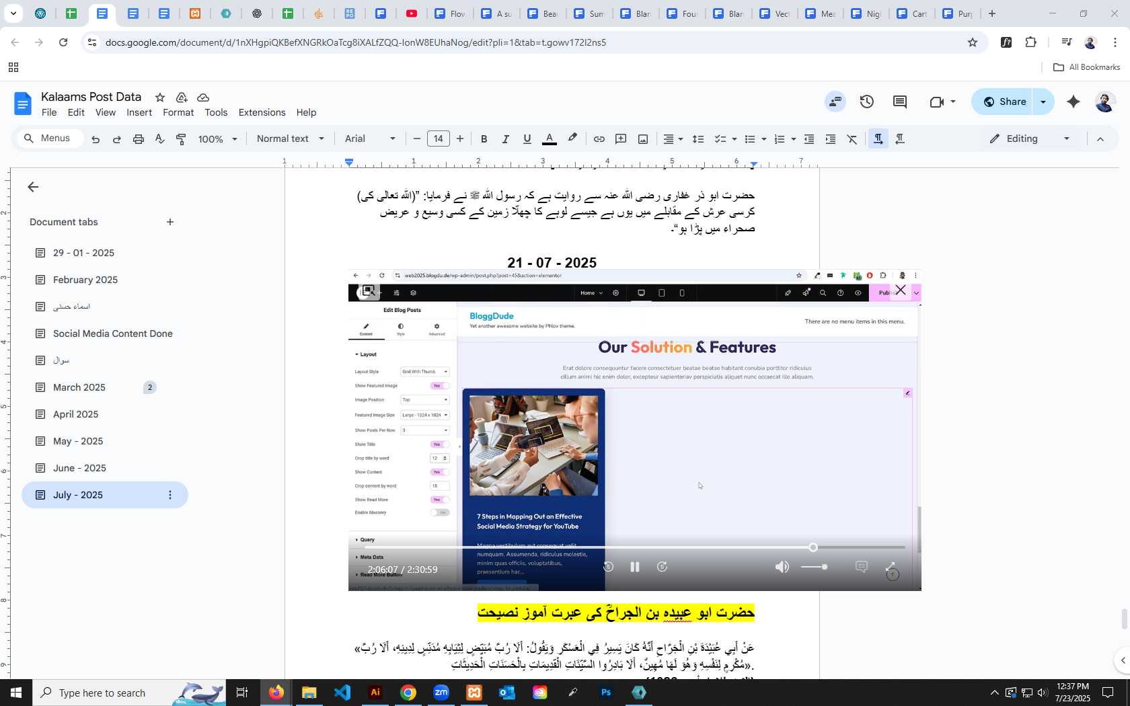Image resolution: width=1130 pixels, height=706 pixels.
Task: Switch to June - 2025 tab
Action: click(79, 468)
